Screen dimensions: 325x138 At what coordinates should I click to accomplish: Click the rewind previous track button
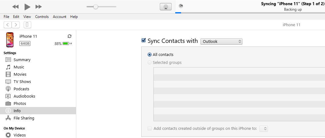point(15,7)
